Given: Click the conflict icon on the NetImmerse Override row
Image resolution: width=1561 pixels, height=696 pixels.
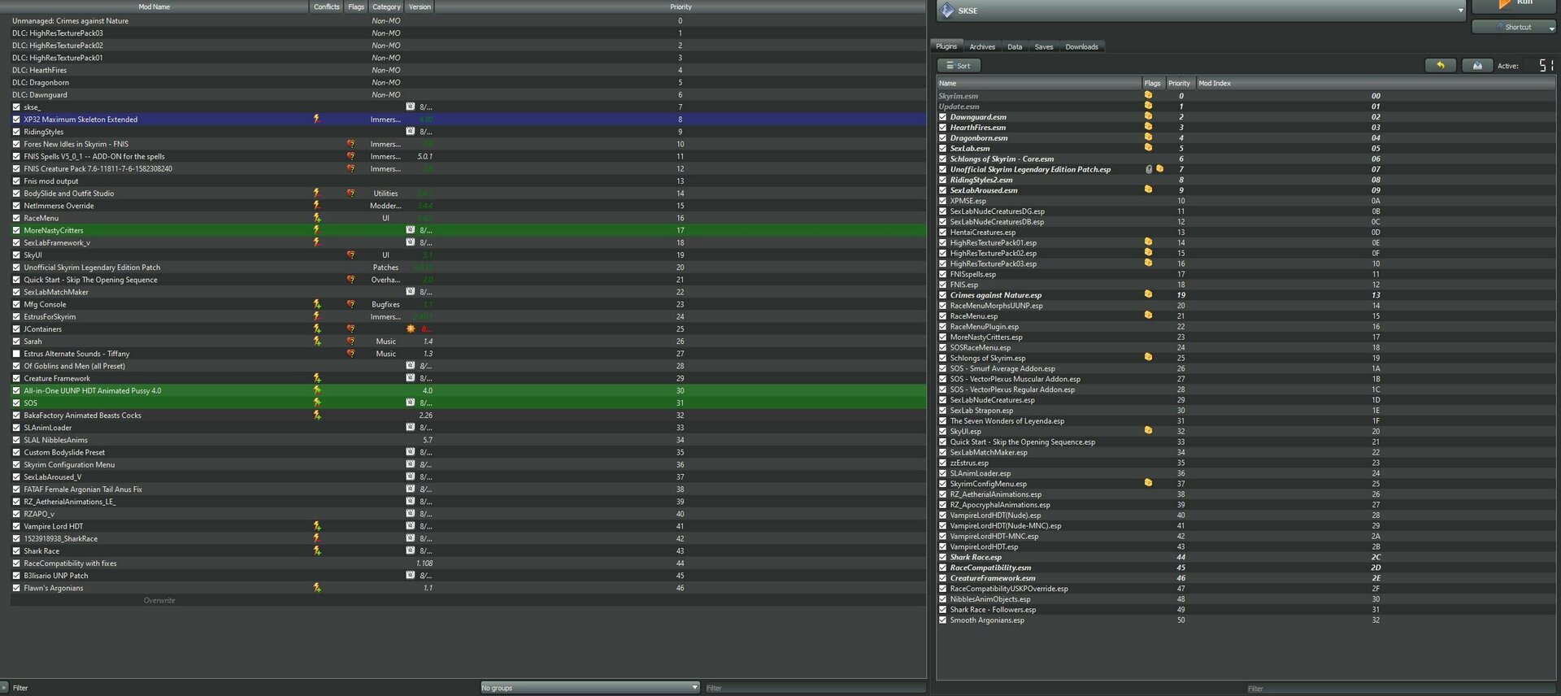Looking at the screenshot, I should 317,206.
